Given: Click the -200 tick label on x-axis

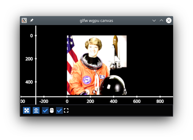Looking at the screenshot, I should click(x=44, y=101).
